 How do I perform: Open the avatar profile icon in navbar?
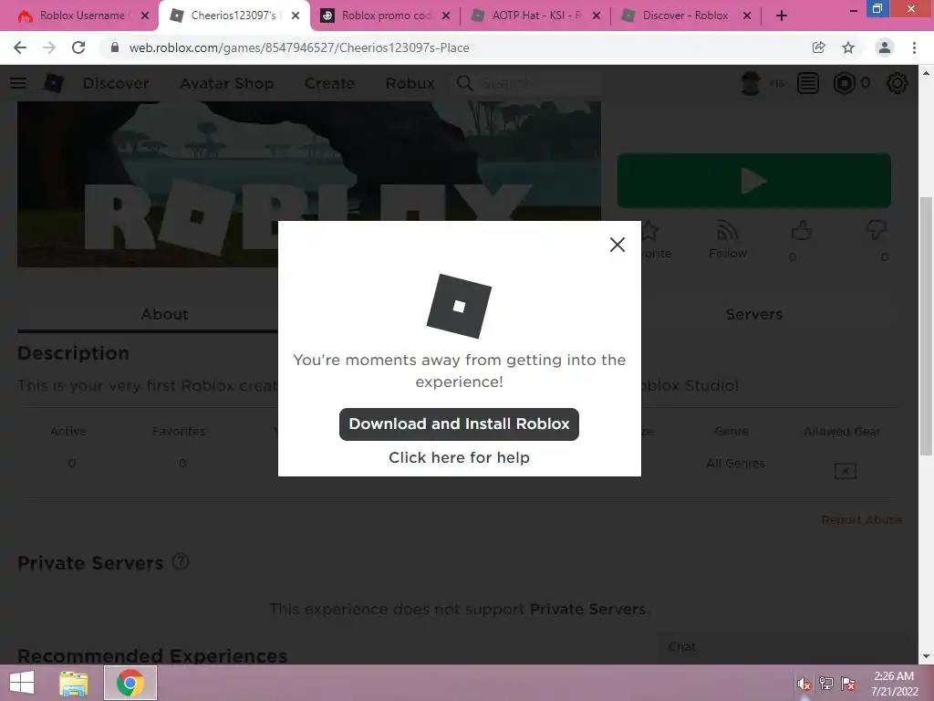click(x=751, y=83)
